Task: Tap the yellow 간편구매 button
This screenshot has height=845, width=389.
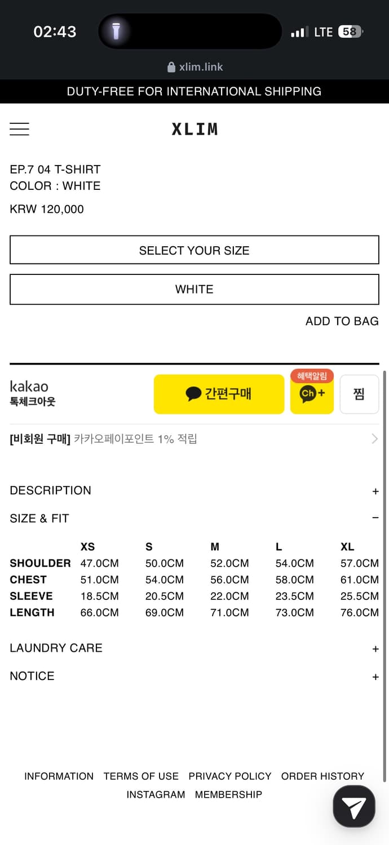Action: tap(219, 394)
